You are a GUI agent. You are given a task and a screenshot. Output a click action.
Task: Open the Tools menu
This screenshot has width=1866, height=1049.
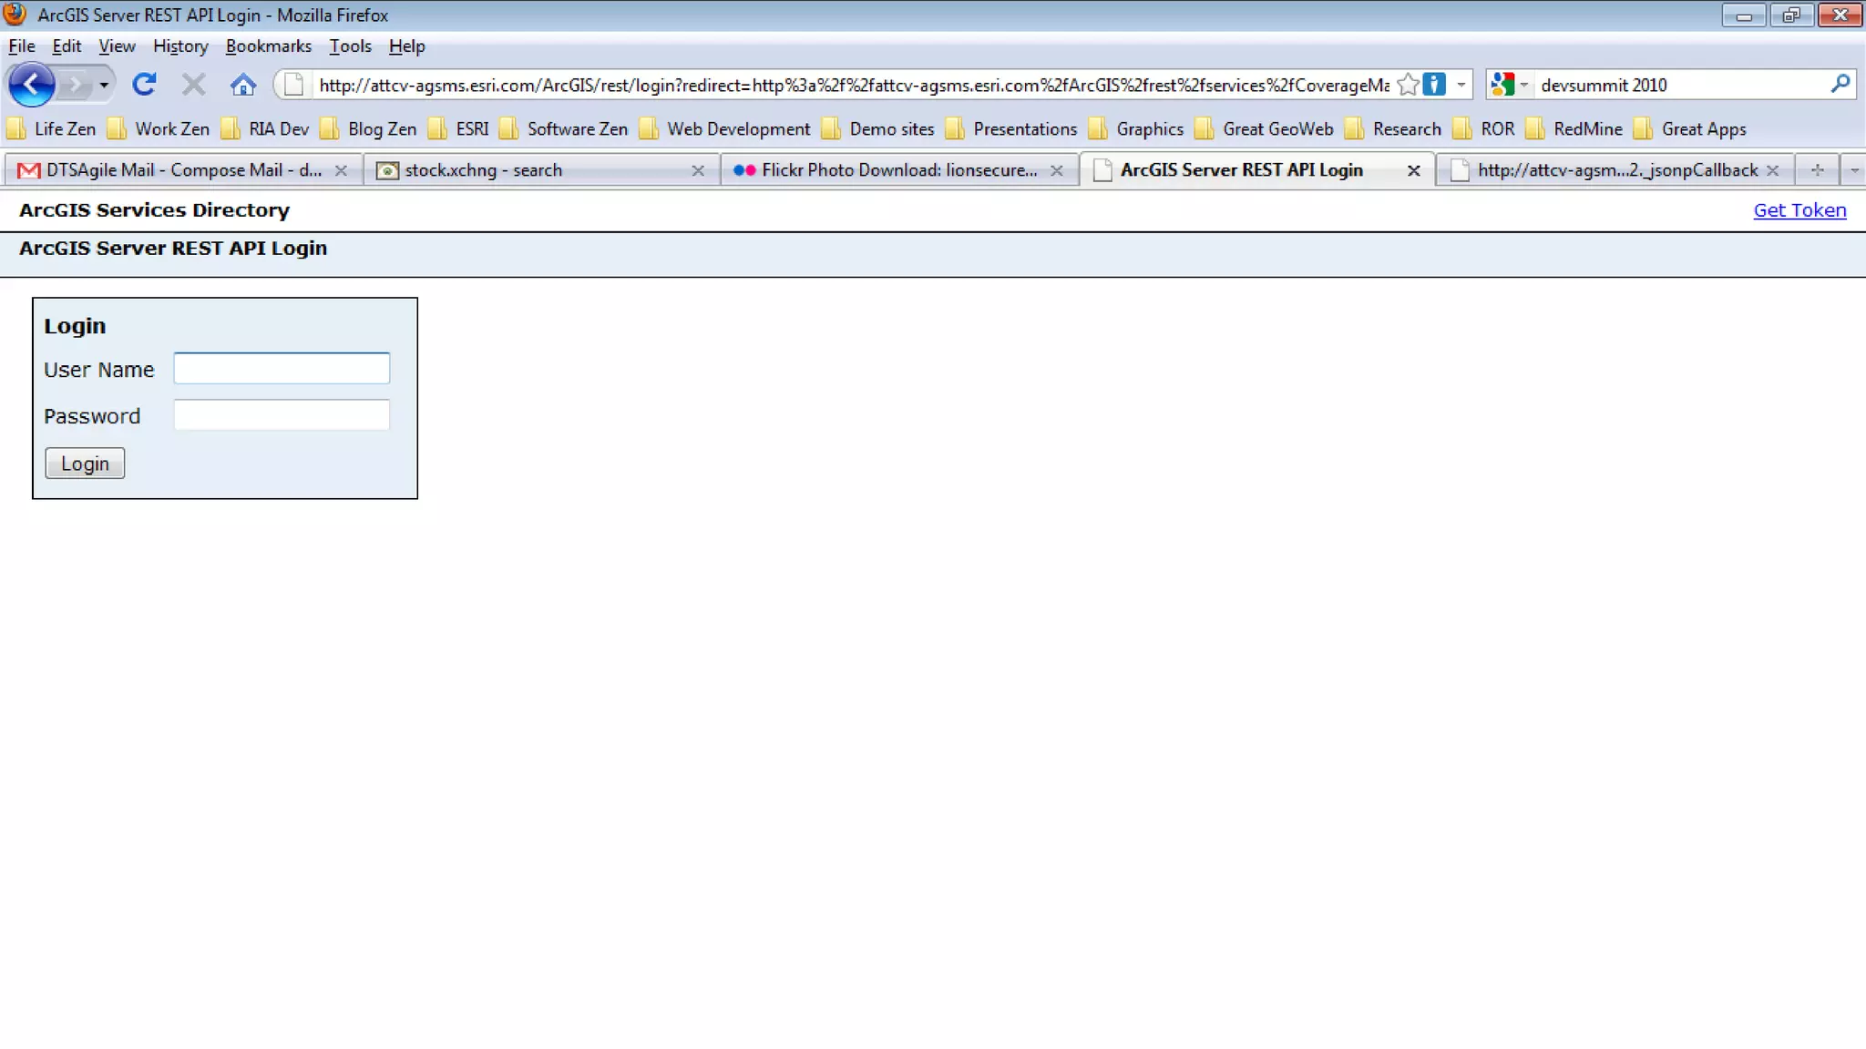pos(350,46)
